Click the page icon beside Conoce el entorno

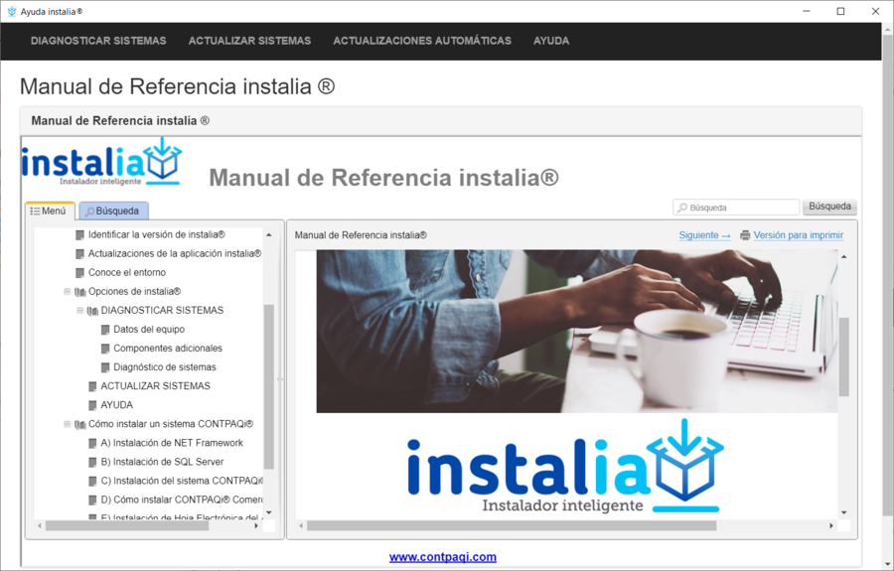coord(79,273)
